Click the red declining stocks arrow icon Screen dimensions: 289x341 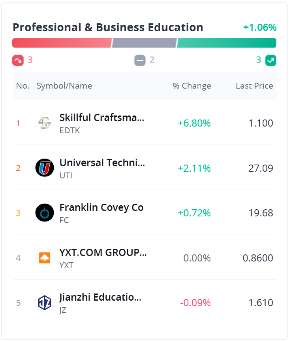18,60
